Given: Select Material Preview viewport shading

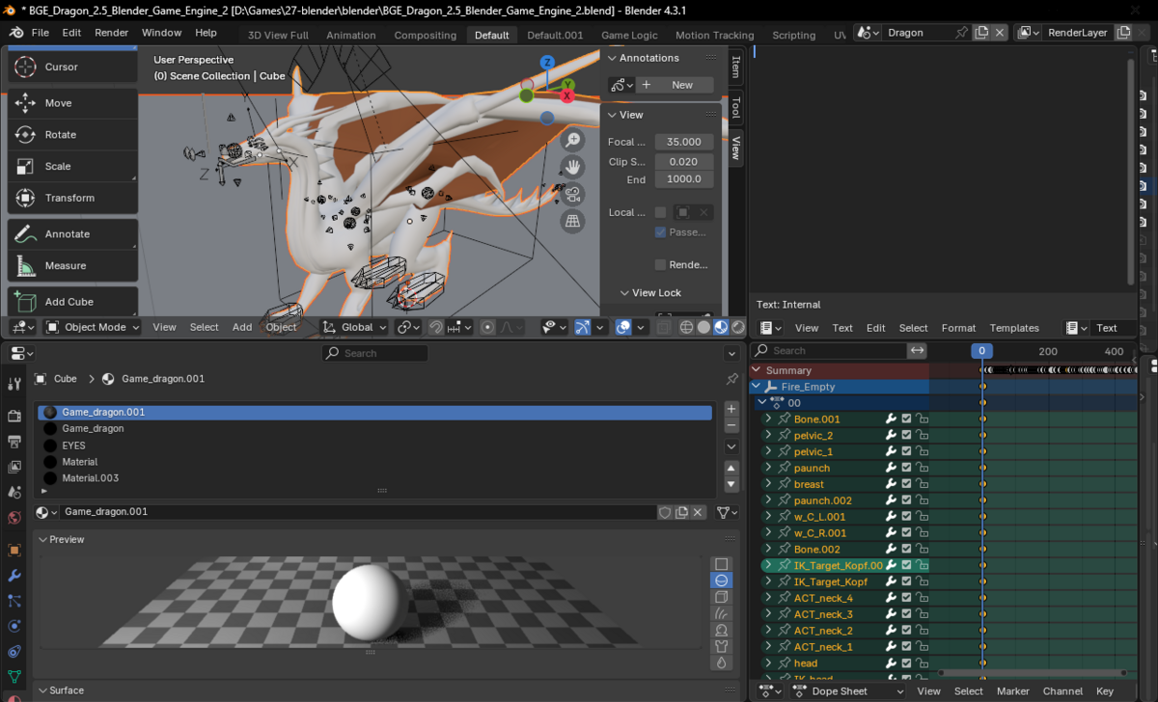Looking at the screenshot, I should [x=721, y=327].
